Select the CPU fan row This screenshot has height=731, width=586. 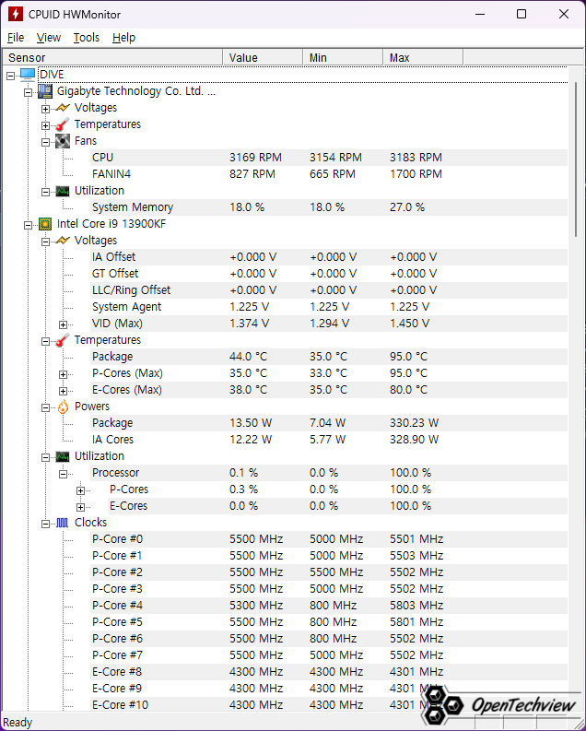tap(329, 158)
